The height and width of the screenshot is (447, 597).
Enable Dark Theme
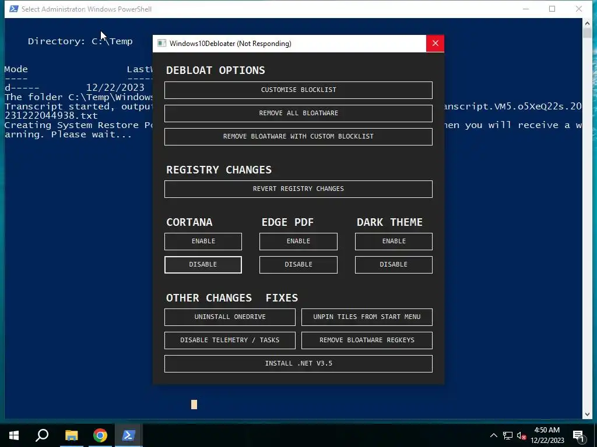tap(394, 242)
